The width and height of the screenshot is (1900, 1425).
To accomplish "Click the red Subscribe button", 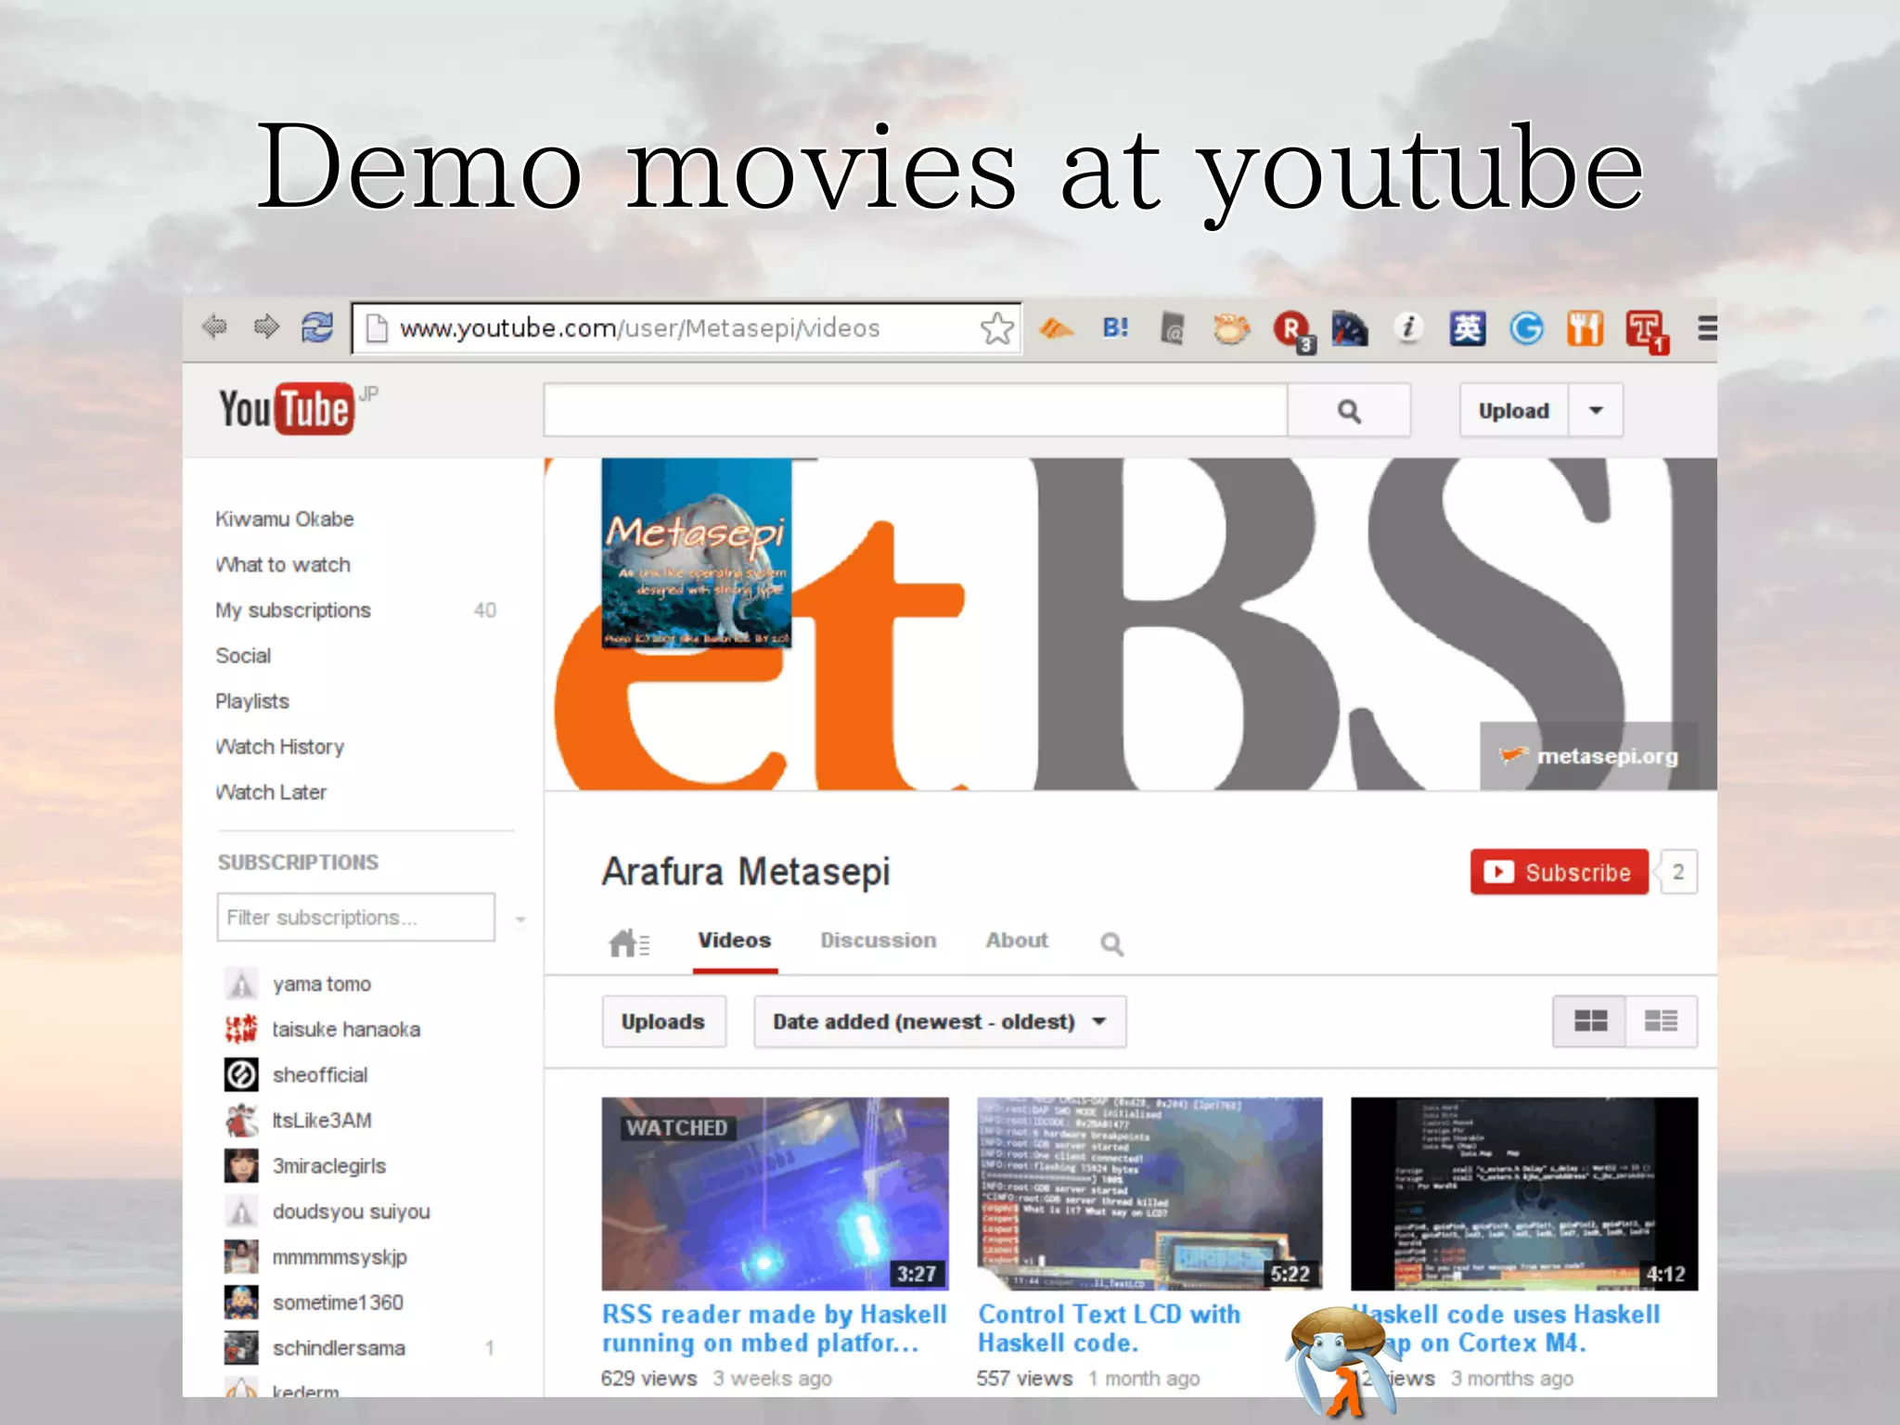I will click(x=1559, y=872).
